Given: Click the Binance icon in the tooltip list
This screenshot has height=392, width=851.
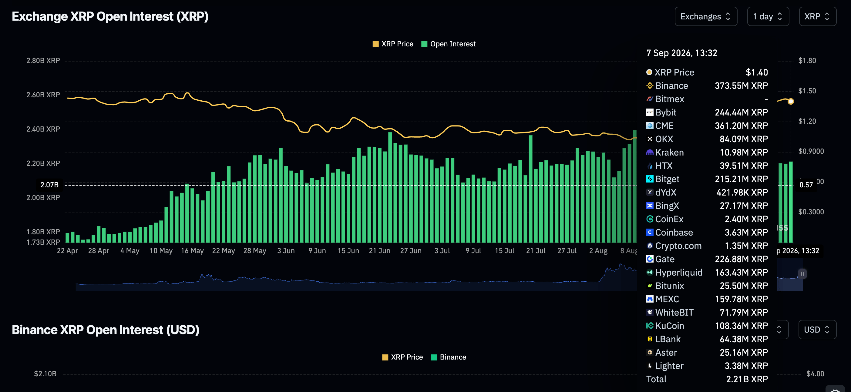Looking at the screenshot, I should coord(650,86).
